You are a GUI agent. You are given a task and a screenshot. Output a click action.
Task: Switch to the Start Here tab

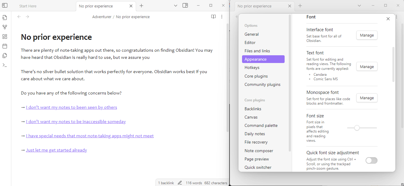(x=28, y=6)
